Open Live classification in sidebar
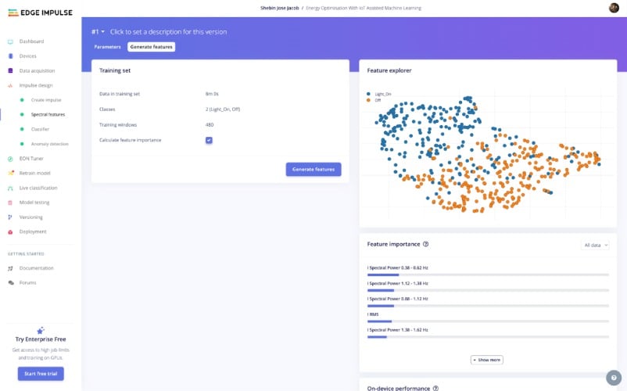 coord(38,188)
